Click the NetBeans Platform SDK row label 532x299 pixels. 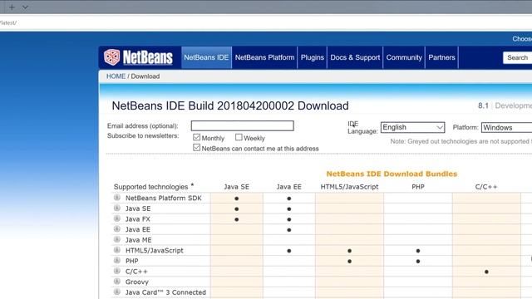(164, 198)
